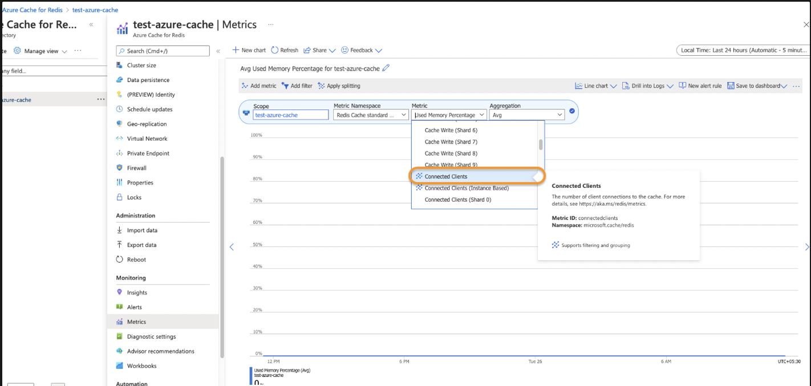This screenshot has height=386, width=811.
Task: Open ellipsis for azure-cache list row
Action: coord(101,100)
